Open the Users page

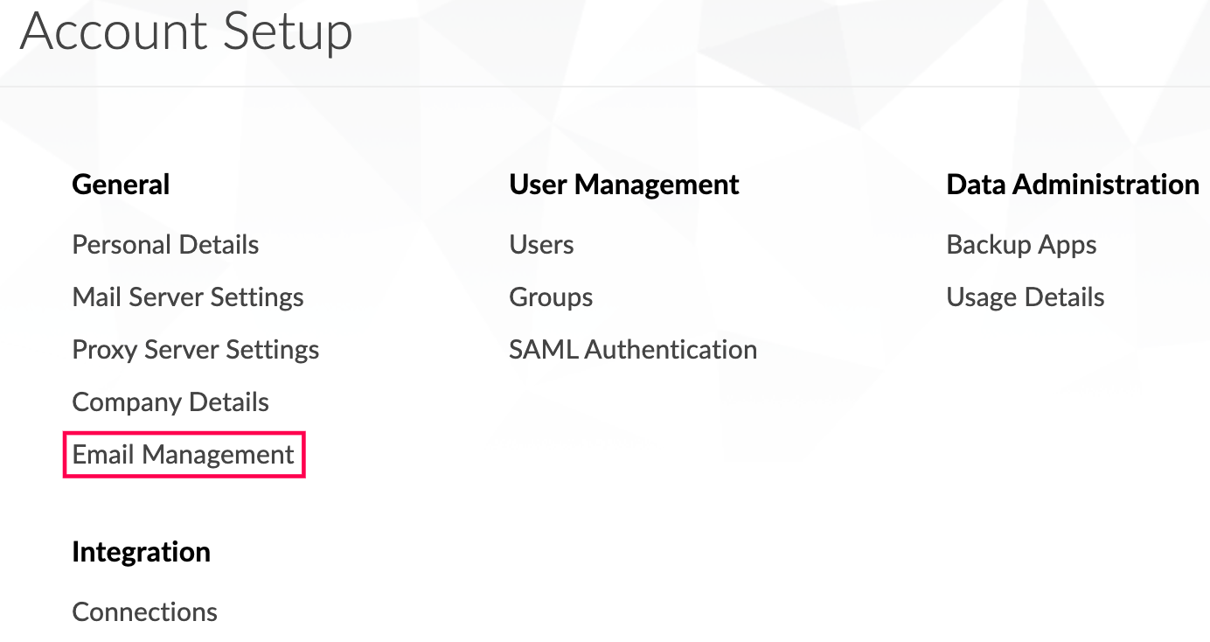coord(541,245)
